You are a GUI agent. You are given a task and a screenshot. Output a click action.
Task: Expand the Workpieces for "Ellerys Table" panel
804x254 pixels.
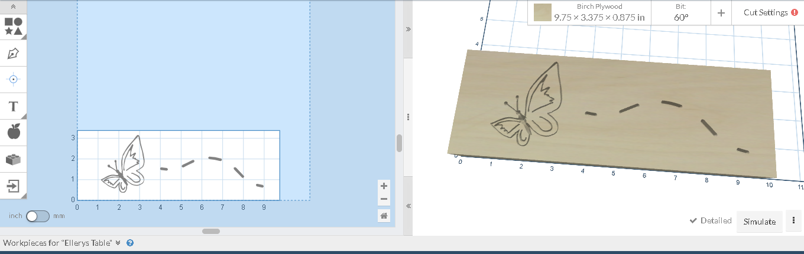[x=118, y=243]
